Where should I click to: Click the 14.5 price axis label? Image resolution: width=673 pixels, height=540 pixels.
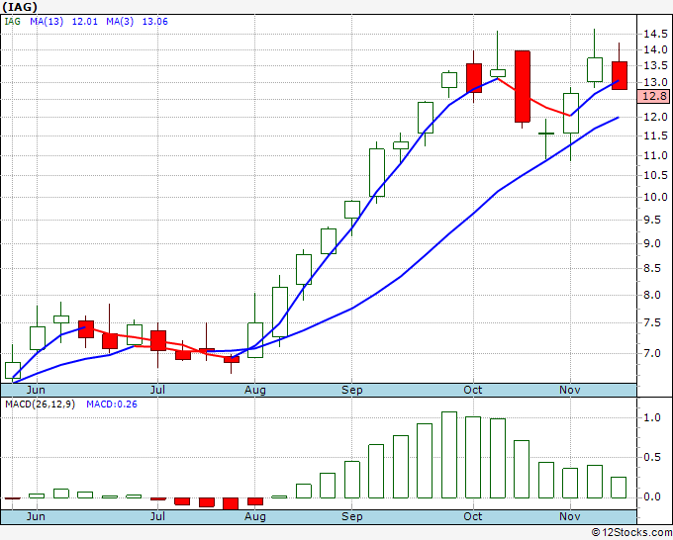pos(655,34)
